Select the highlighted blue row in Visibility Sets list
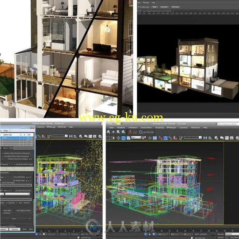 click(x=15, y=138)
